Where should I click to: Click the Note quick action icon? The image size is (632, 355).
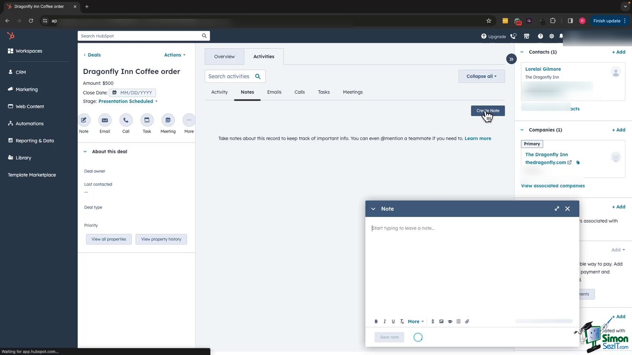coord(84,120)
